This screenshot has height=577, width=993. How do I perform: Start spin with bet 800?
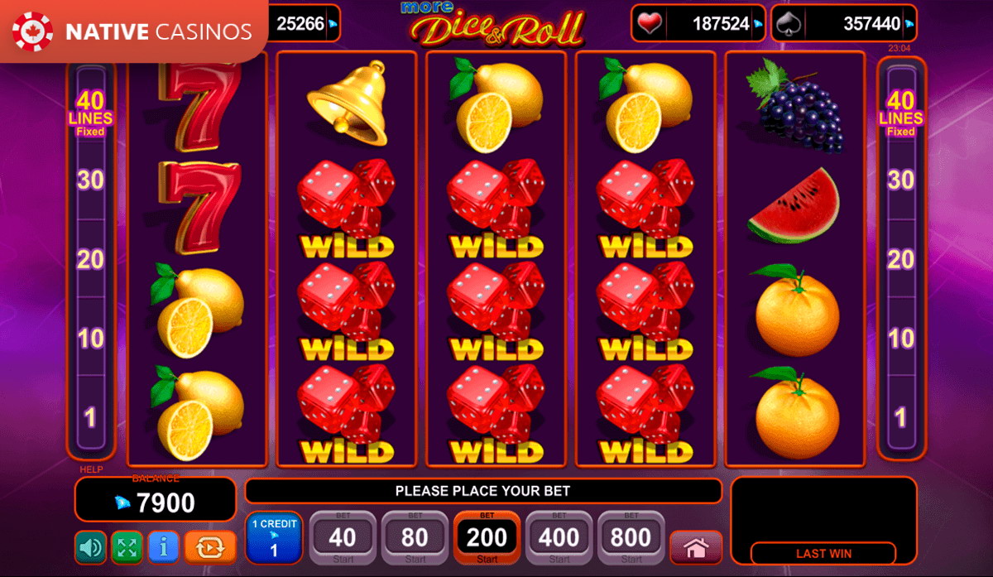[x=631, y=537]
